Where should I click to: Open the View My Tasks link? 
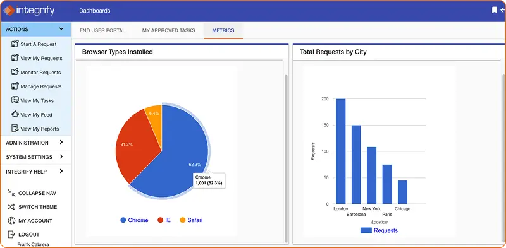[x=37, y=101]
